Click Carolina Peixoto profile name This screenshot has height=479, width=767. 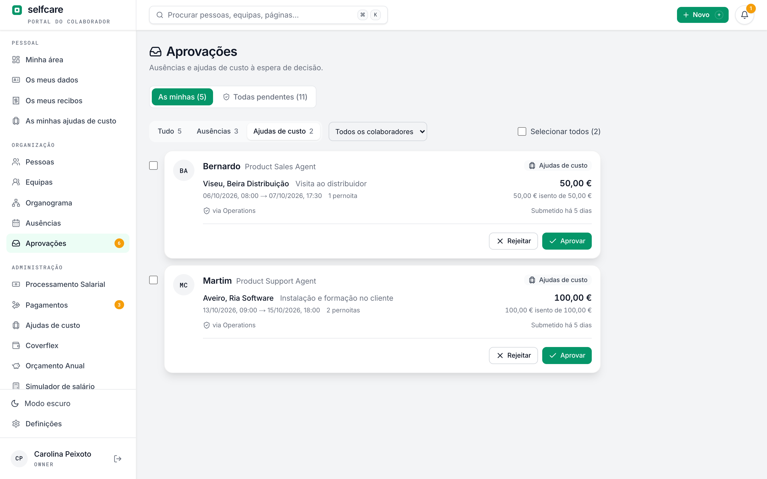(62, 454)
